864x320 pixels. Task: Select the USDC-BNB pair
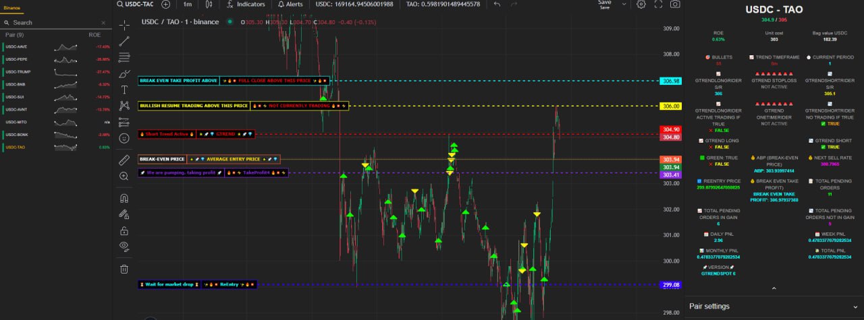56,85
